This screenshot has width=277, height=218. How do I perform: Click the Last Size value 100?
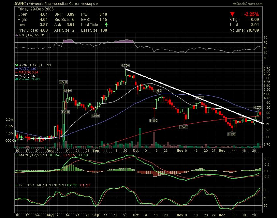click(104, 30)
